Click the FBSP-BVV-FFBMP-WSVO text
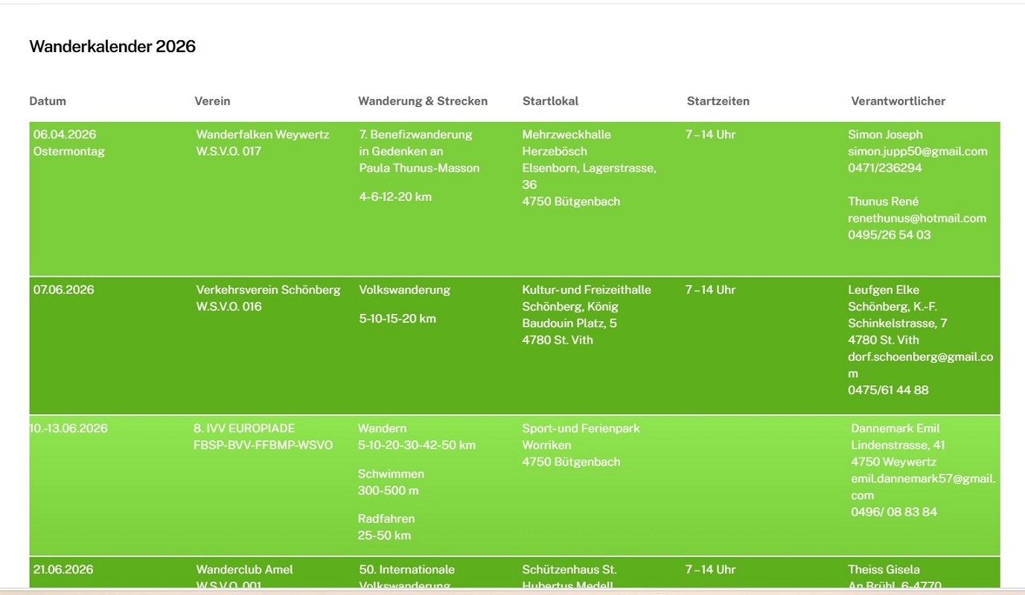The image size is (1025, 595). [264, 446]
